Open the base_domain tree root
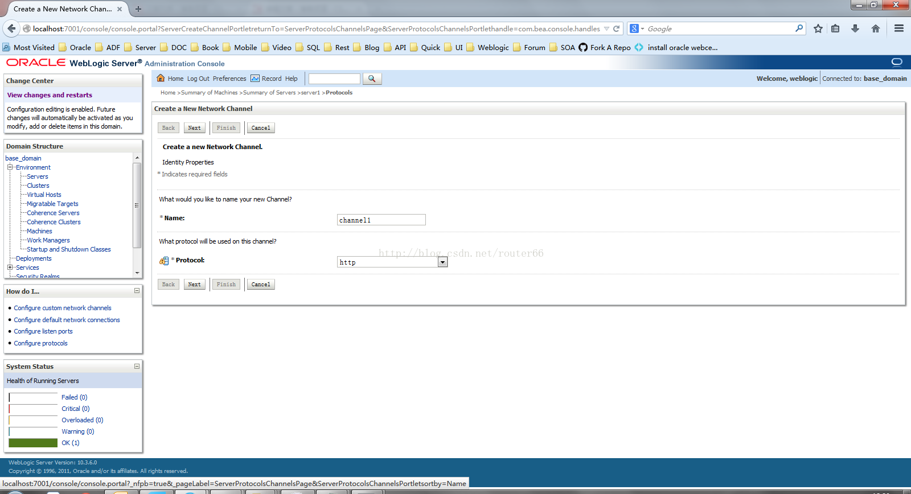This screenshot has width=911, height=494. tap(23, 158)
